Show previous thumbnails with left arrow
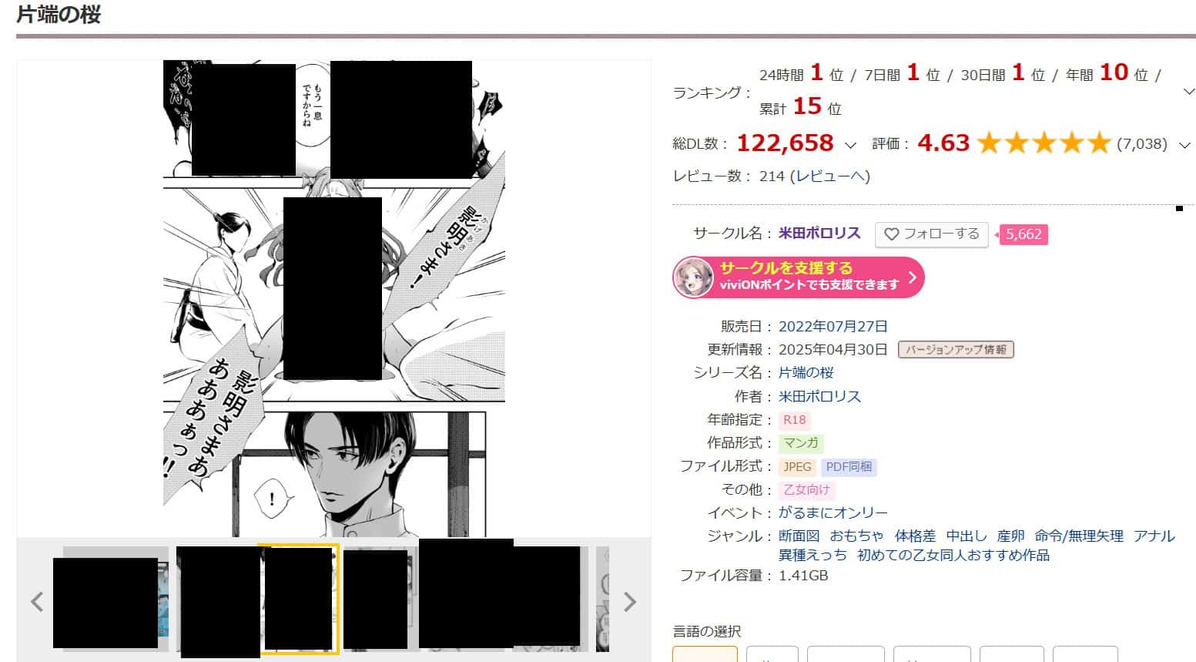 click(36, 602)
